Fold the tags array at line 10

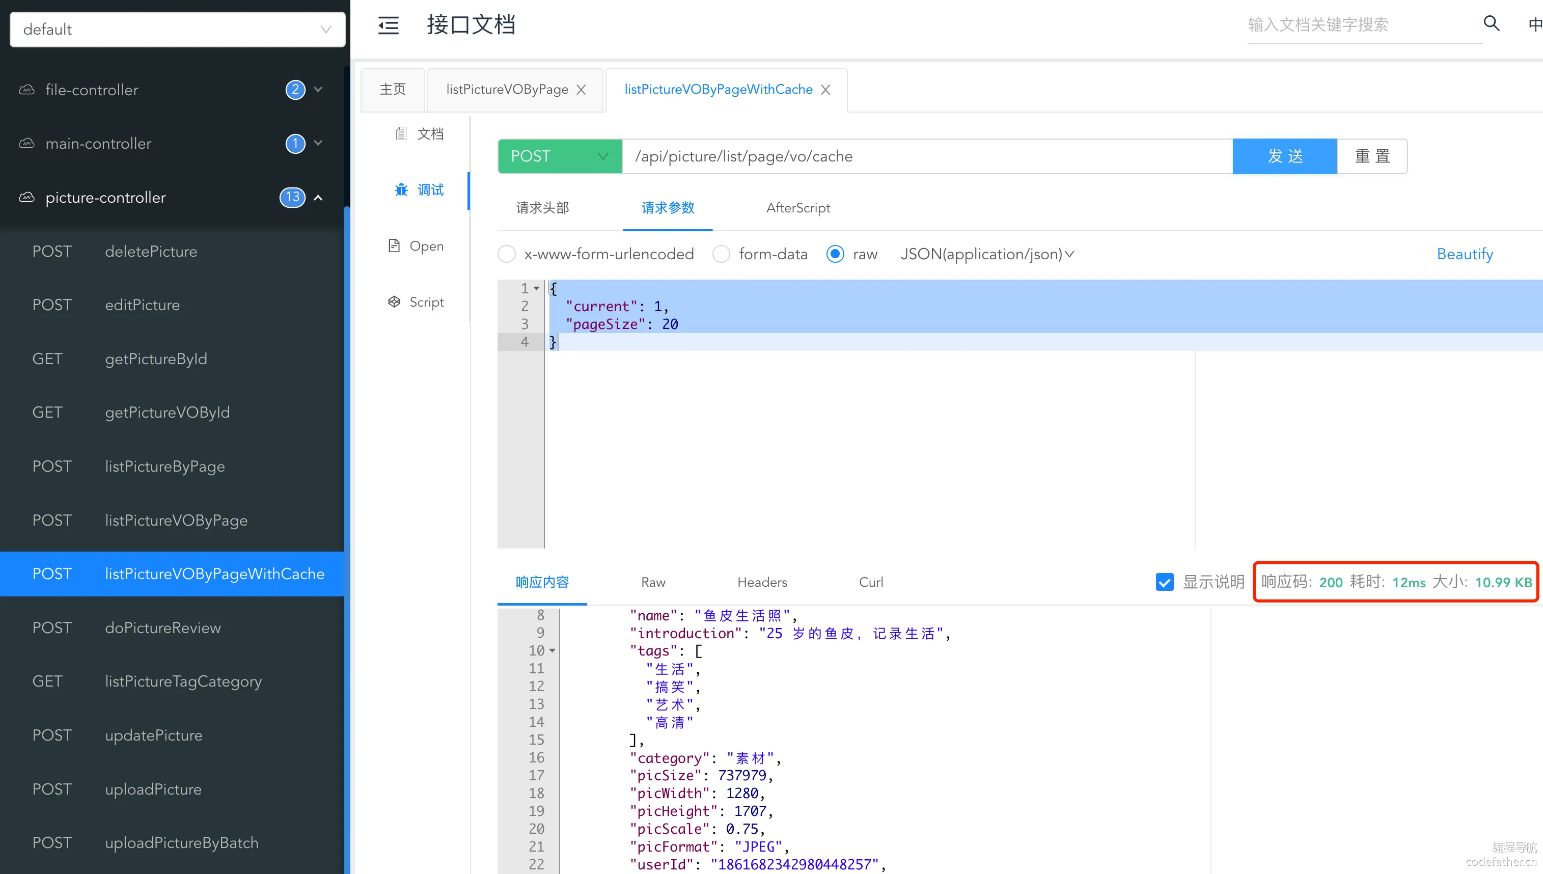coord(552,651)
